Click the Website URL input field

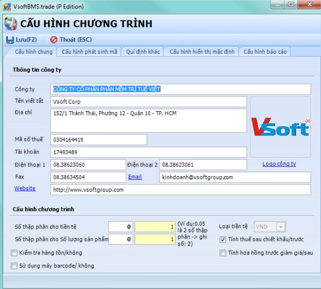click(180, 190)
